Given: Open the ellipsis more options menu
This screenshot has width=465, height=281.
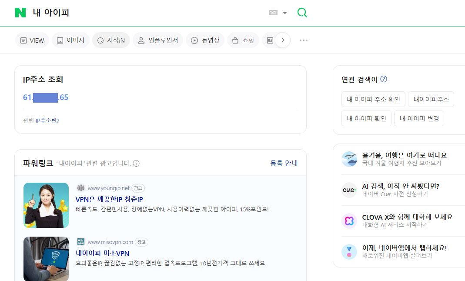Looking at the screenshot, I should (303, 40).
